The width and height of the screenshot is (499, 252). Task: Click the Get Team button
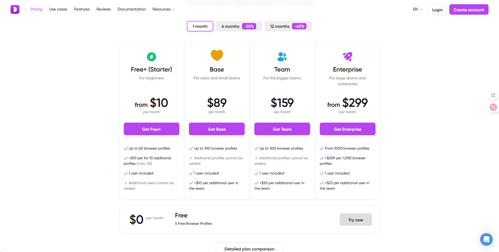pos(282,129)
